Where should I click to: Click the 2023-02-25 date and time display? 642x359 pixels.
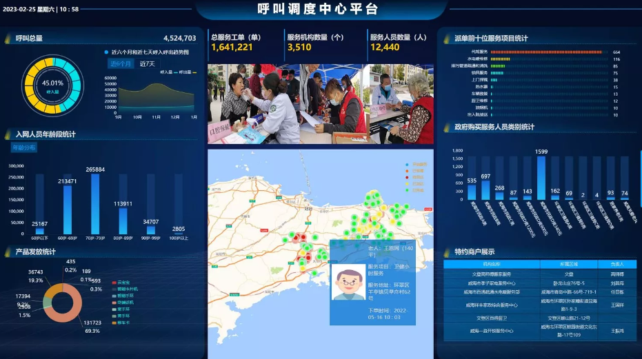point(41,9)
